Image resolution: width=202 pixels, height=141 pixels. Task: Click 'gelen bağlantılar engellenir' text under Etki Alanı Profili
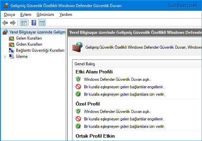pos(142,87)
